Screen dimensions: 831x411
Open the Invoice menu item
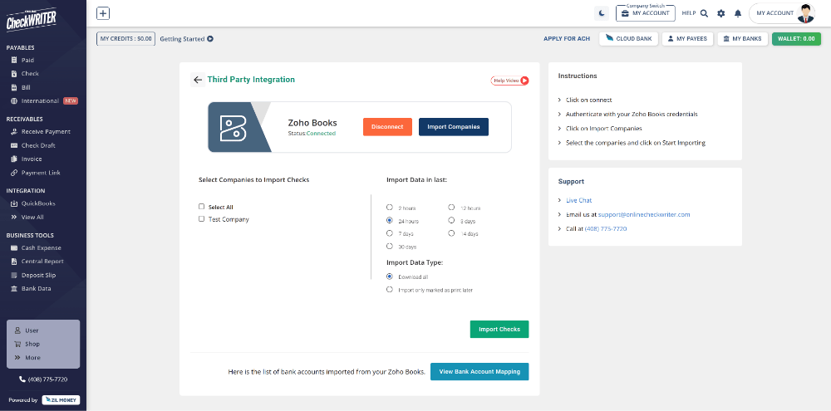tap(32, 159)
